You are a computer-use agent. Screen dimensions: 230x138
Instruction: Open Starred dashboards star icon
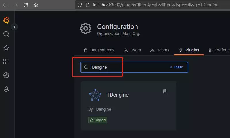click(6, 48)
